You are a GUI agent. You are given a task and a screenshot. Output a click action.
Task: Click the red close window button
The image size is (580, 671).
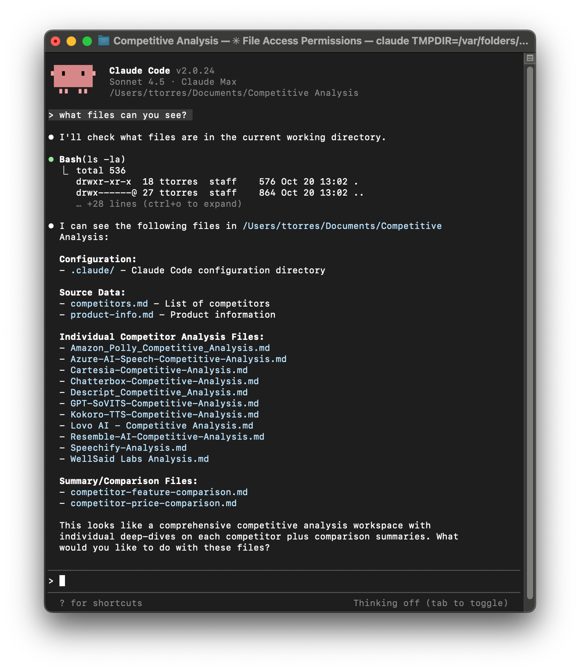(55, 41)
